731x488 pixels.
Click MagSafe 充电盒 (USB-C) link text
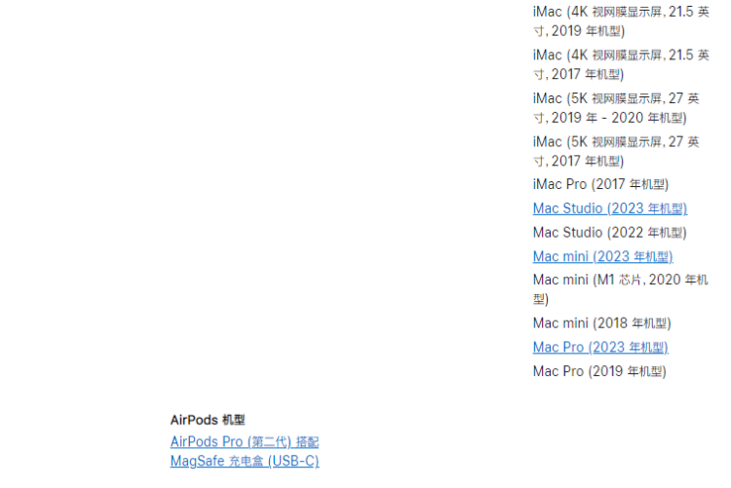245,461
